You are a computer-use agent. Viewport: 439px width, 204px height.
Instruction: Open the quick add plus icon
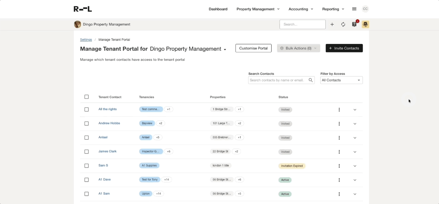pyautogui.click(x=332, y=24)
